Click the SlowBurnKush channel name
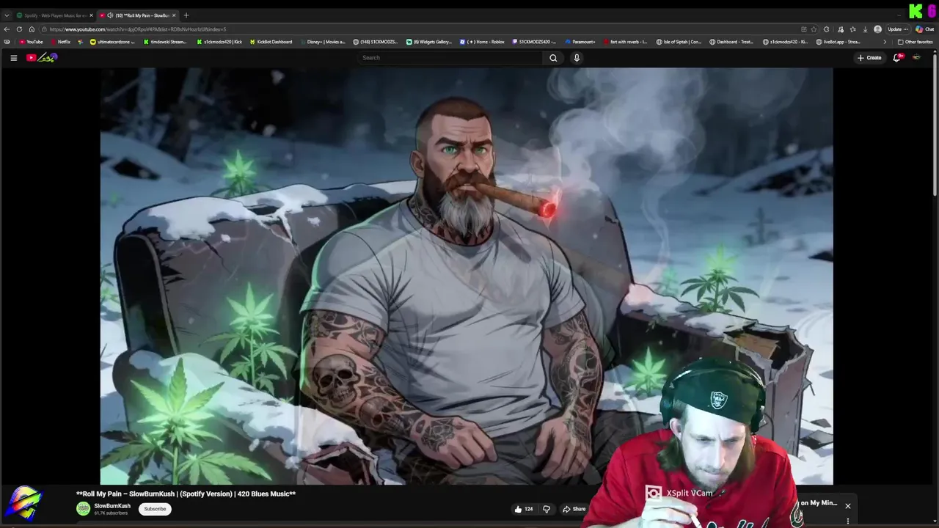Viewport: 939px width, 528px height. [x=112, y=506]
